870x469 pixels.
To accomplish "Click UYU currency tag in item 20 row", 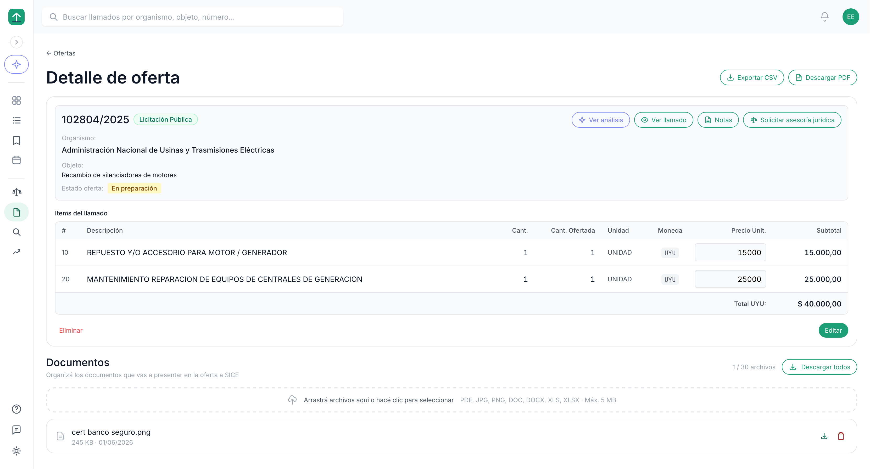I will point(670,279).
